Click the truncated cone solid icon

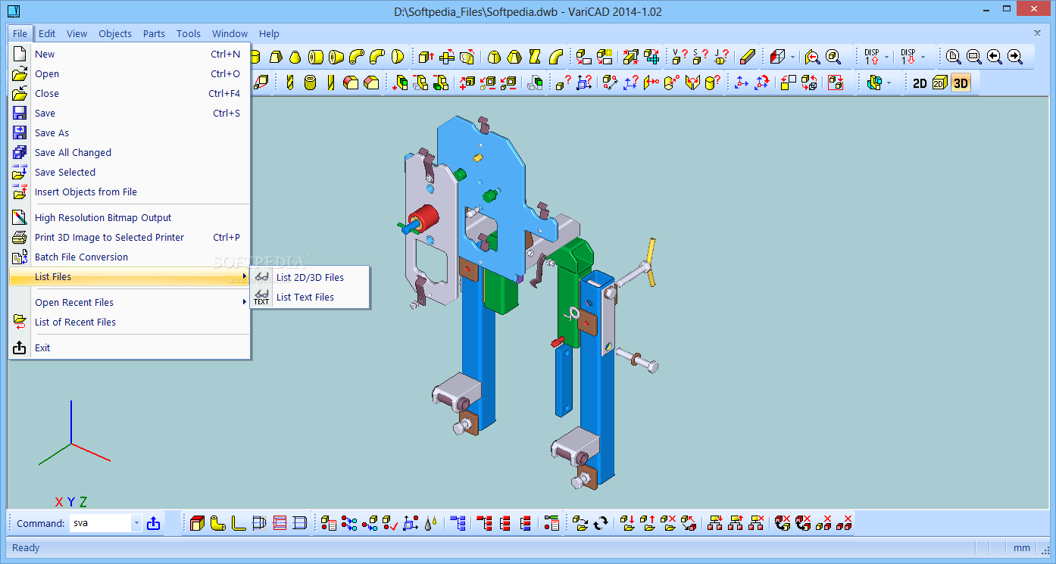click(x=295, y=57)
